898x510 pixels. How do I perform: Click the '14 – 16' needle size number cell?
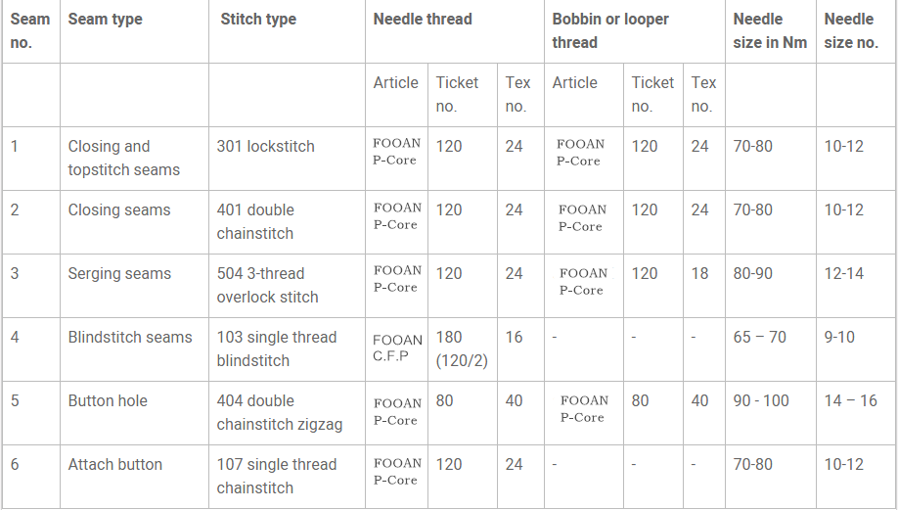tap(856, 413)
